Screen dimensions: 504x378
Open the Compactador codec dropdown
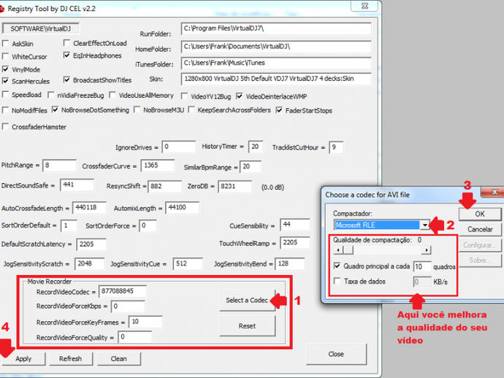tap(425, 225)
